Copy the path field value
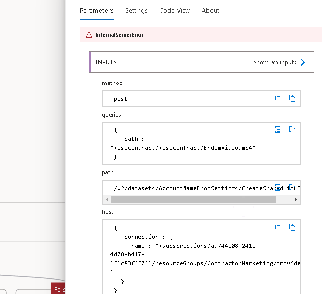This screenshot has height=294, width=323. click(x=292, y=188)
